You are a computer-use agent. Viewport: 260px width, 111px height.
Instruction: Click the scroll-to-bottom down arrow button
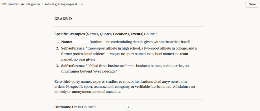coord(129,106)
